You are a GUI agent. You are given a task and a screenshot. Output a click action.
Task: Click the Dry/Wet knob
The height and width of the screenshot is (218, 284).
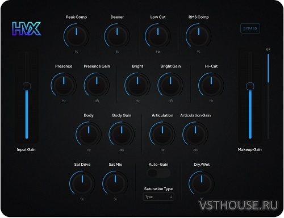(x=202, y=183)
